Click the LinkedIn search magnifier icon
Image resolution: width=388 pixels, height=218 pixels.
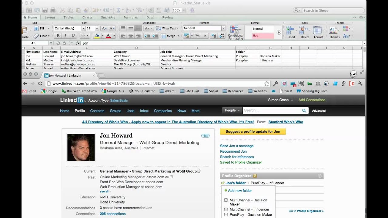[x=304, y=111]
